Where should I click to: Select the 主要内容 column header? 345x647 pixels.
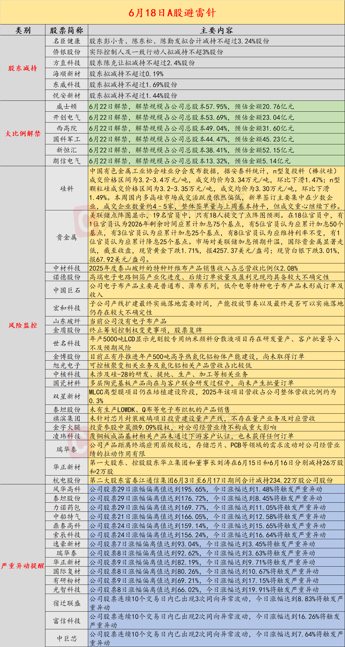coord(216,30)
